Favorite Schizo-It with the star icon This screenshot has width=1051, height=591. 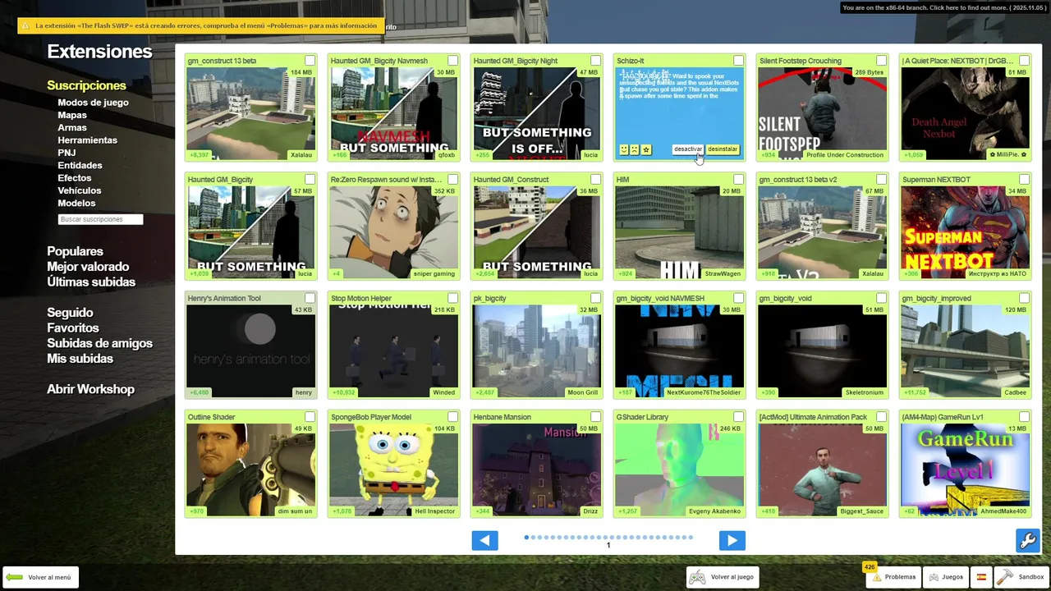[x=646, y=149]
